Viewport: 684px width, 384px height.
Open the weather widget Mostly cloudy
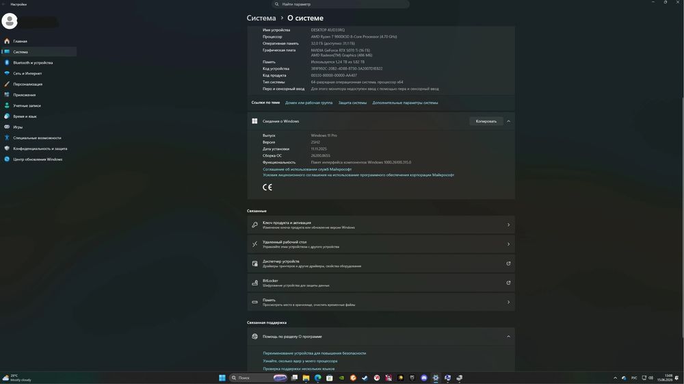(x=16, y=378)
